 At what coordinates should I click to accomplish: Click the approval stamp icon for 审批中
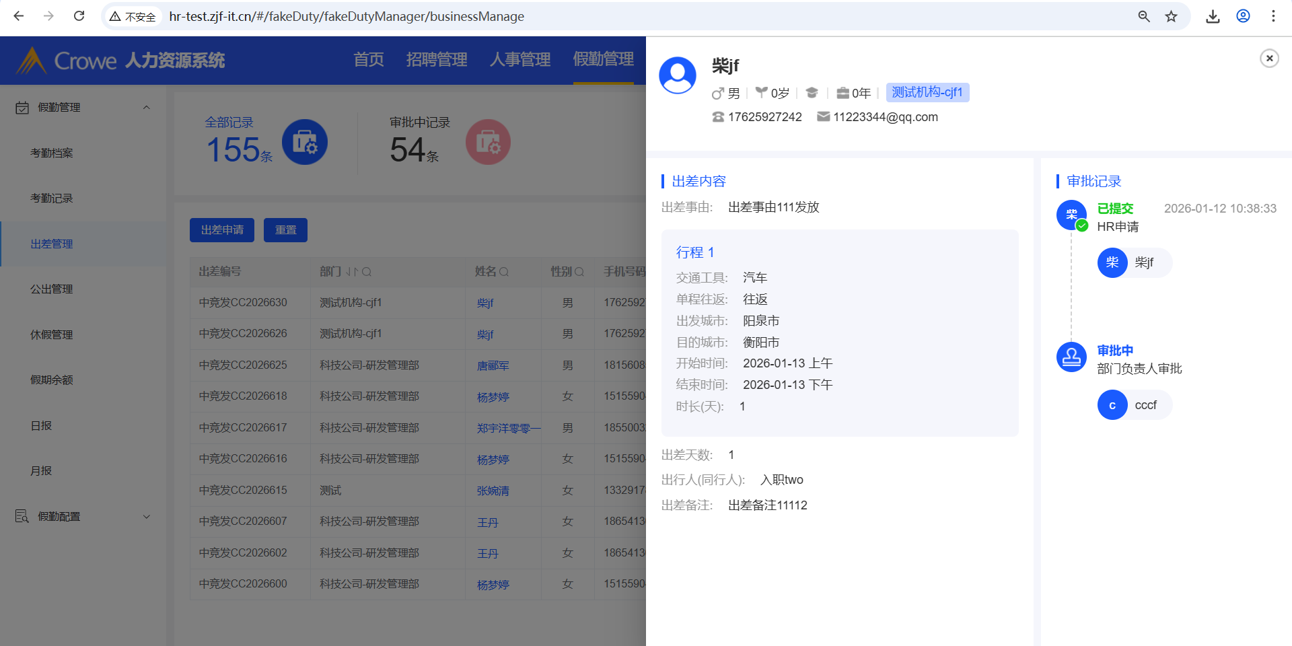(x=1071, y=357)
